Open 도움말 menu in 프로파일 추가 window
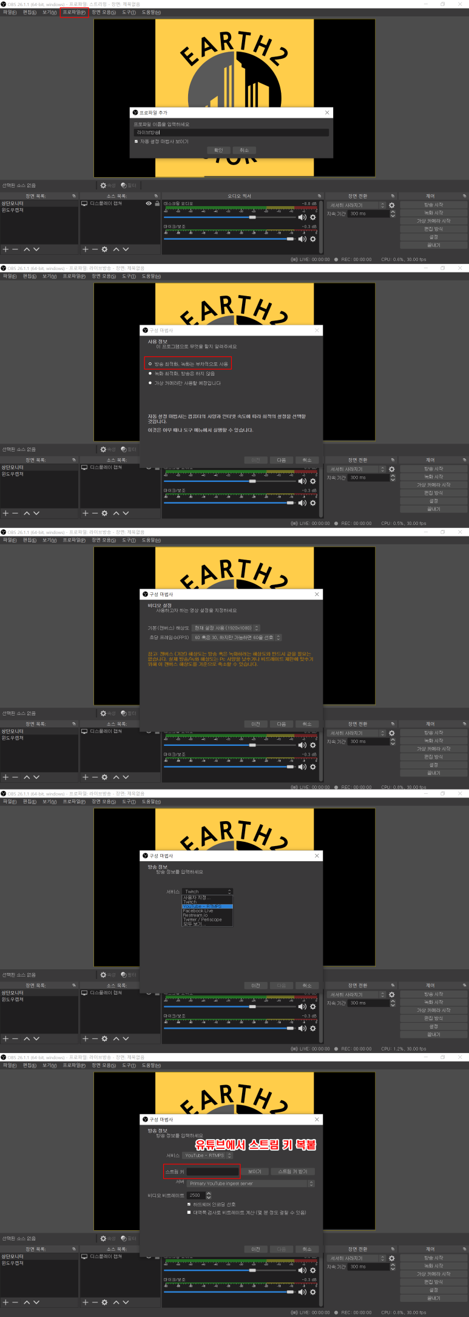The image size is (469, 1317). click(151, 12)
